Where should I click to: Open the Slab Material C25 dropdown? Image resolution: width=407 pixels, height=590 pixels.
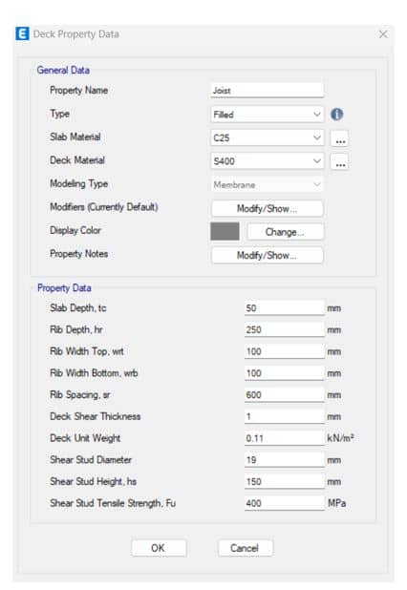tap(267, 137)
